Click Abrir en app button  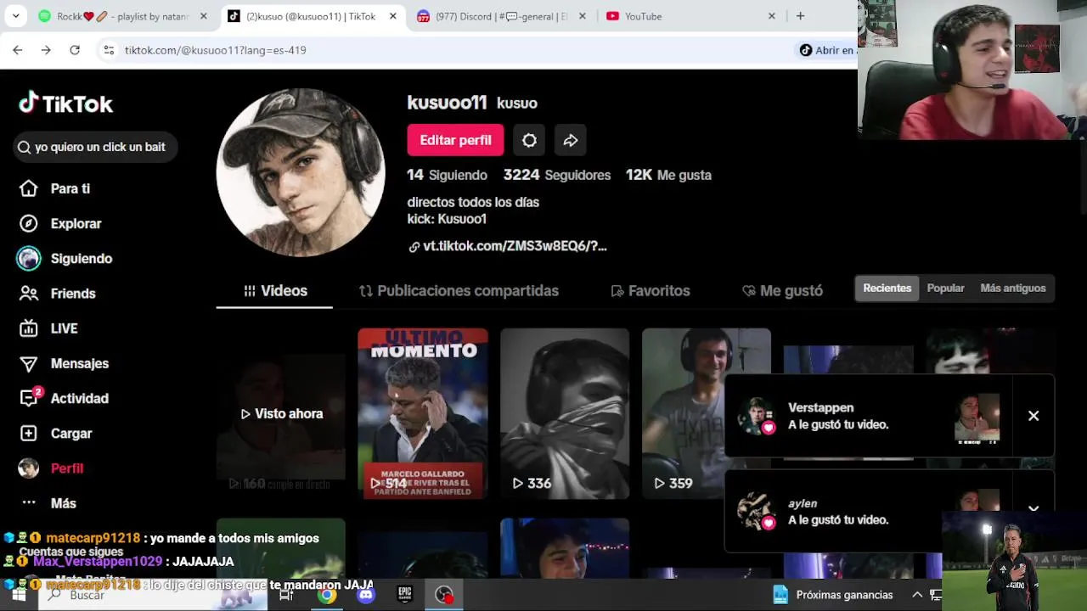pos(827,50)
